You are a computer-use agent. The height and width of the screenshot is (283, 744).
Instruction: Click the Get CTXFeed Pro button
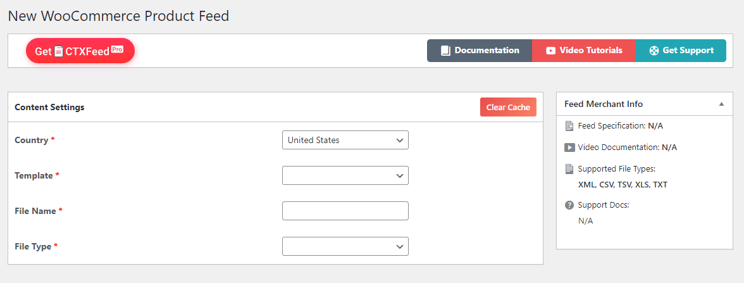point(80,51)
